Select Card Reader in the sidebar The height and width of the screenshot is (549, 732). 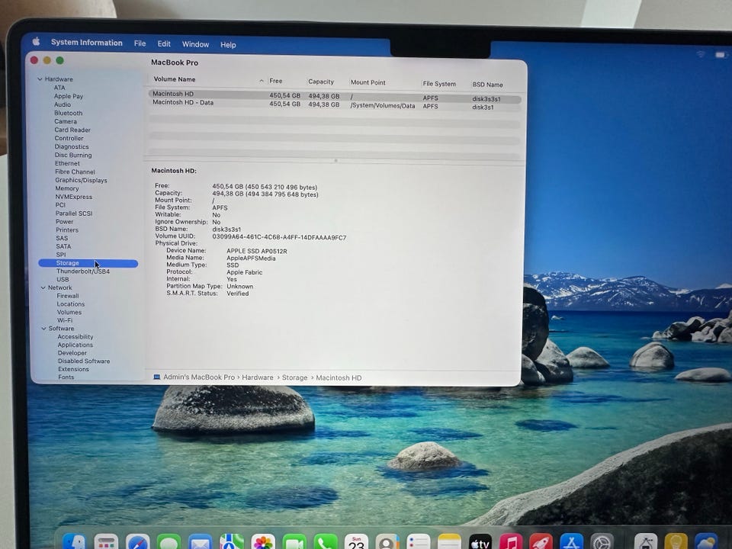(x=72, y=130)
